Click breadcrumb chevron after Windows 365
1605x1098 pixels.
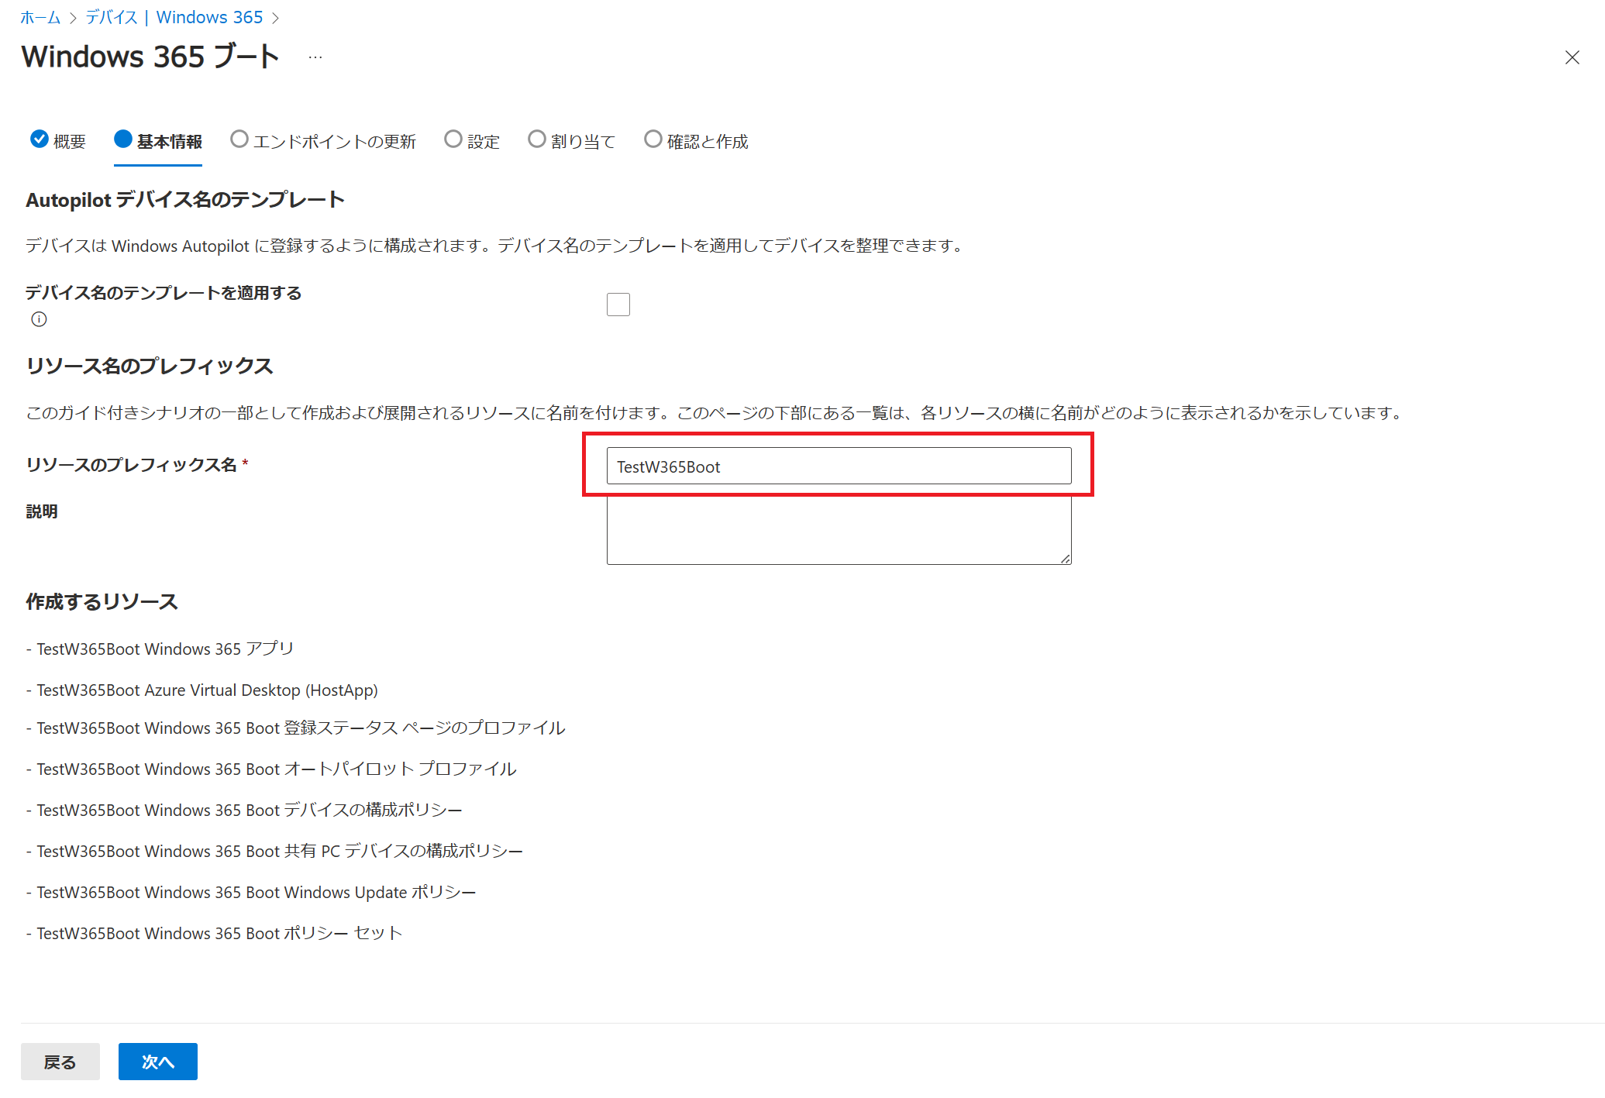click(x=275, y=18)
